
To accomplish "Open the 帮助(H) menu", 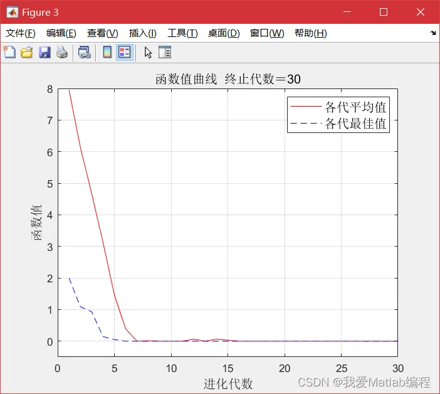I will click(310, 33).
